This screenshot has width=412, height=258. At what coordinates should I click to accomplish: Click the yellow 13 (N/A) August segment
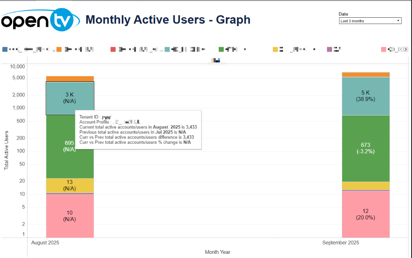tap(70, 185)
